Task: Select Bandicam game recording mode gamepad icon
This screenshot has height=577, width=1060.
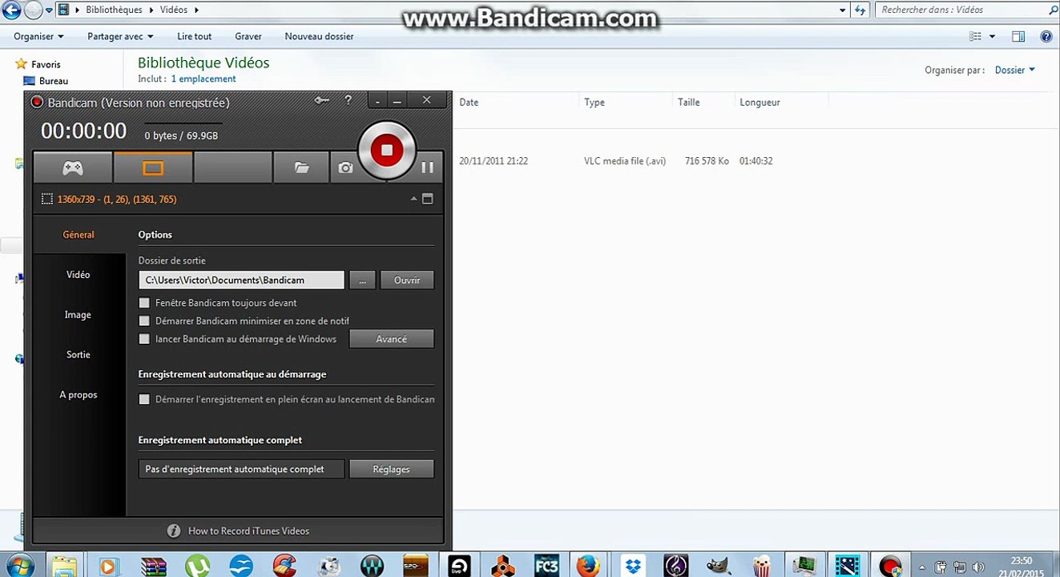Action: (73, 167)
